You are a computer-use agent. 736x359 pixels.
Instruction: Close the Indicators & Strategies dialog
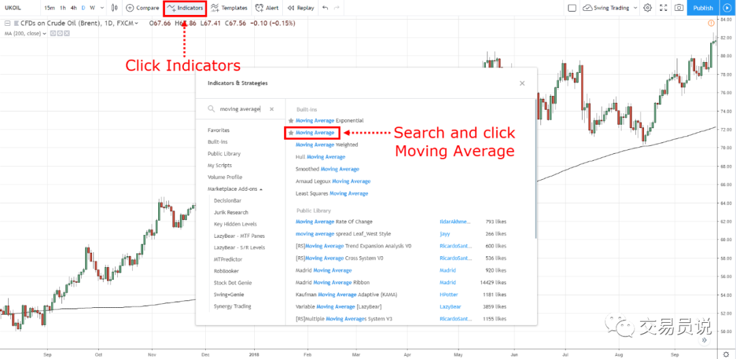point(522,83)
